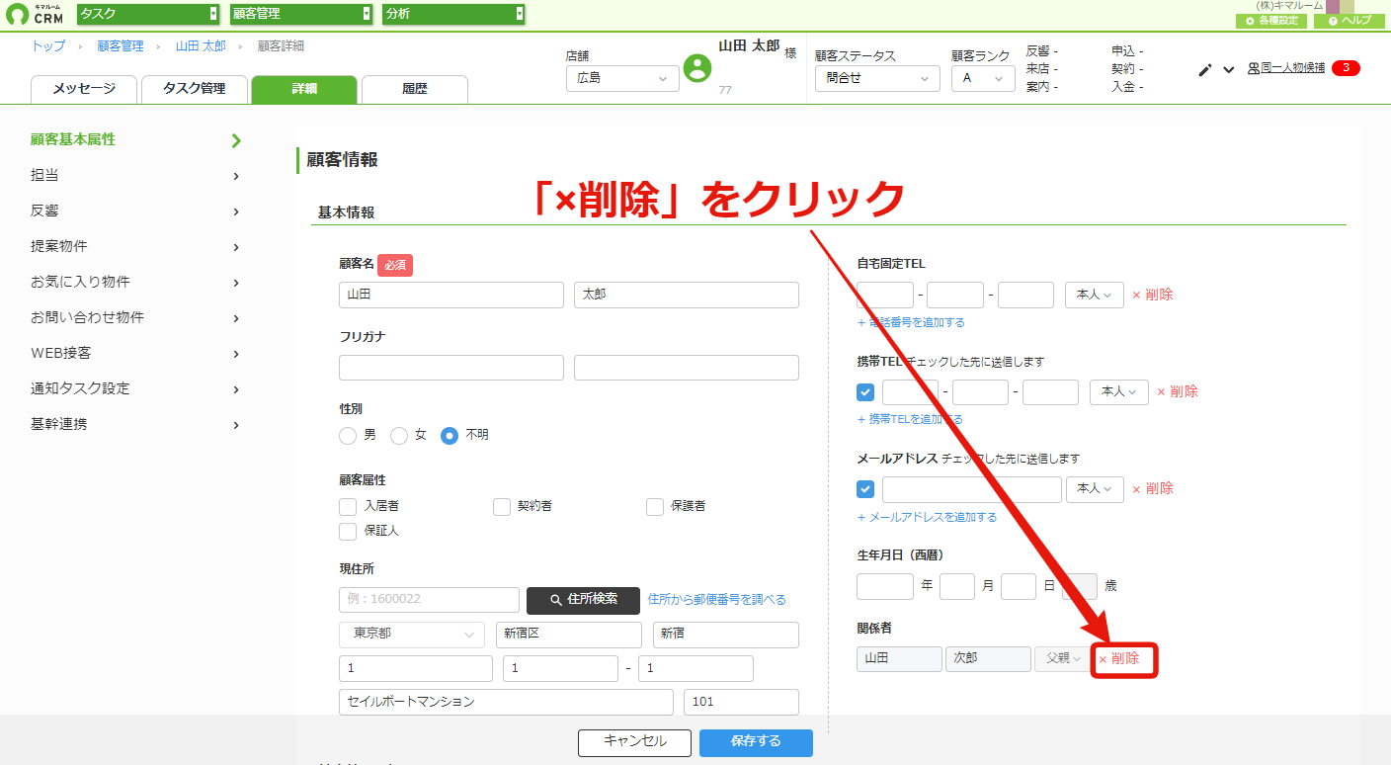Open 基幹連携 in the sidebar
This screenshot has height=765, width=1391.
(136, 425)
